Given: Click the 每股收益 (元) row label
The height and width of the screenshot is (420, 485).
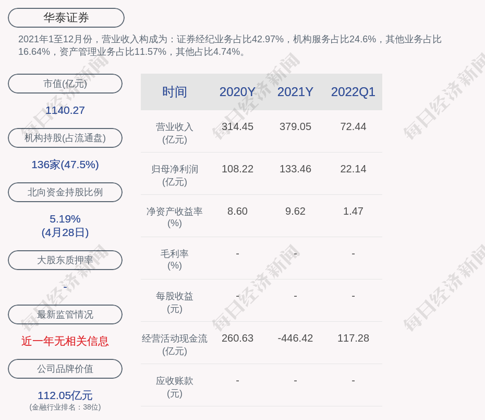Looking at the screenshot, I should [x=175, y=302].
